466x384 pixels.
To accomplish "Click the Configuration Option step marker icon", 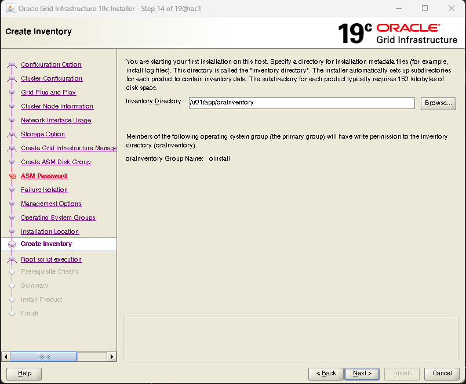I will pos(12,64).
